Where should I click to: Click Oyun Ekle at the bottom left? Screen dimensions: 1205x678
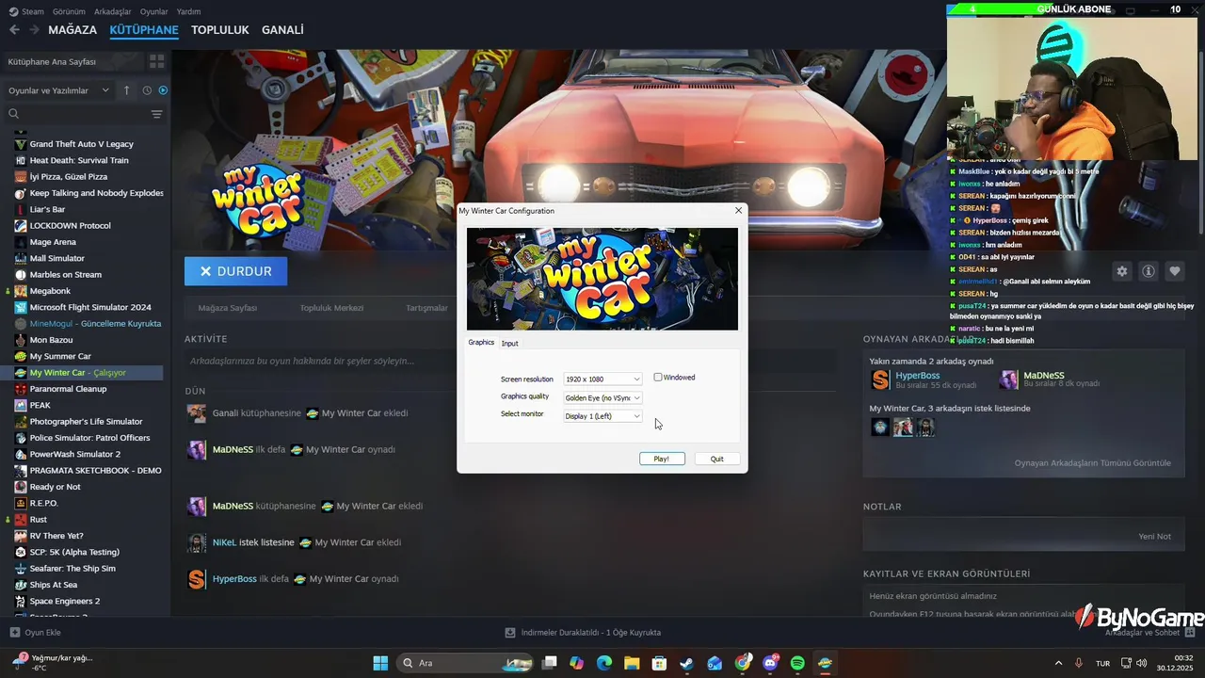35,633
